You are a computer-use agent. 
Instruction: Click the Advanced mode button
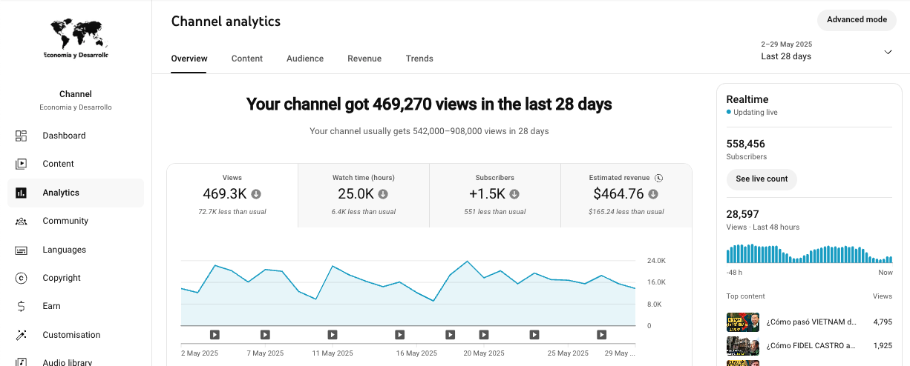[x=857, y=19]
